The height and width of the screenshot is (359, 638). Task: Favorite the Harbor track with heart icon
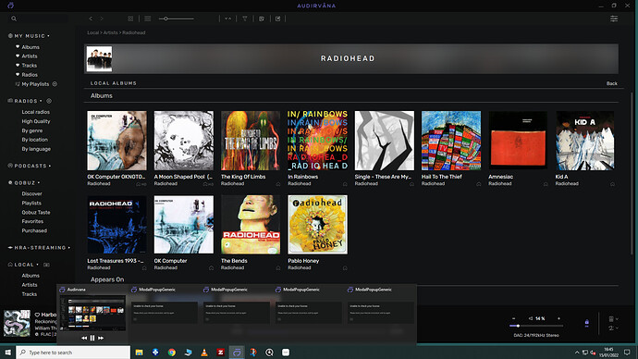pos(37,315)
